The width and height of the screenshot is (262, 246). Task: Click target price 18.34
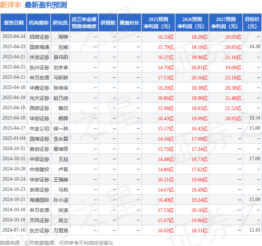pyautogui.click(x=255, y=118)
